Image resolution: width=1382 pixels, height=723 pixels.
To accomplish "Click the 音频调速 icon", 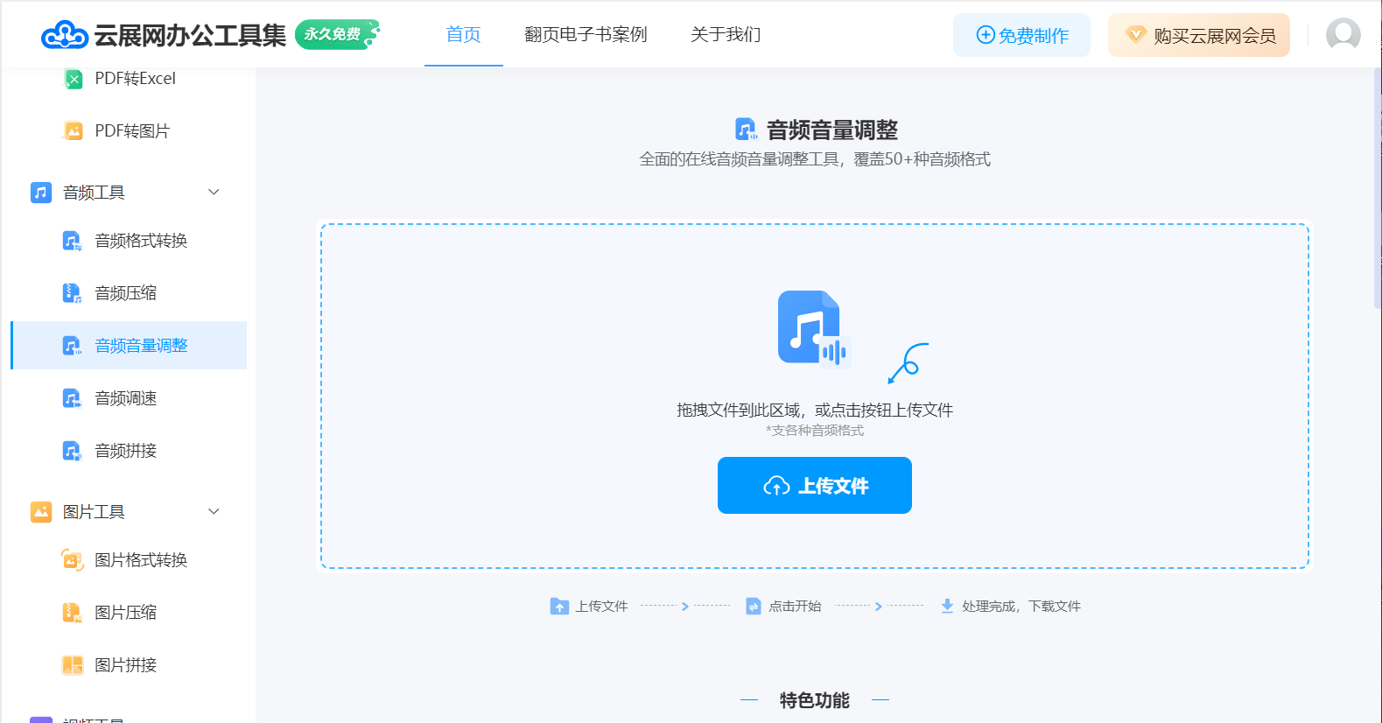I will (73, 398).
